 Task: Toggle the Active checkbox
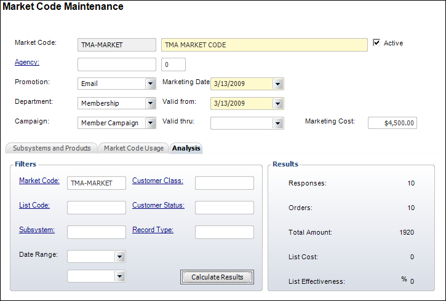[376, 44]
